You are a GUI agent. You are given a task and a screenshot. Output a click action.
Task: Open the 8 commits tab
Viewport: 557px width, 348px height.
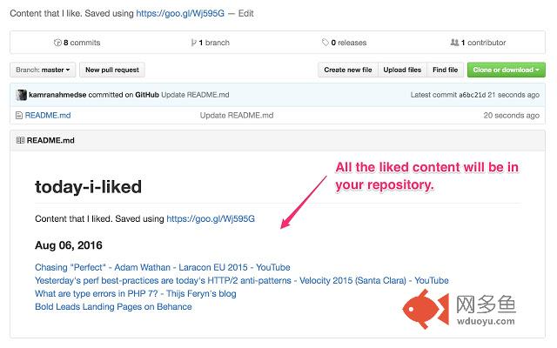(77, 43)
